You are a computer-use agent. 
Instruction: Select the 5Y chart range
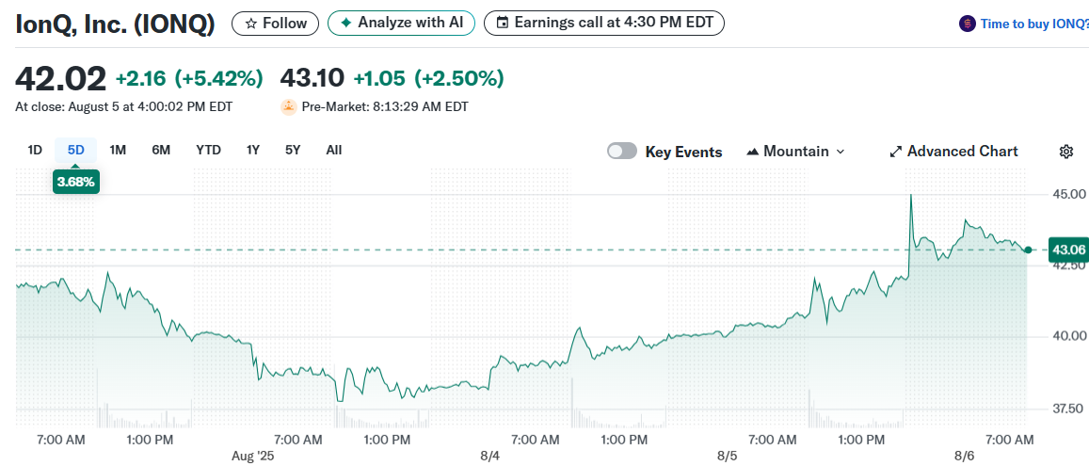pyautogui.click(x=293, y=150)
